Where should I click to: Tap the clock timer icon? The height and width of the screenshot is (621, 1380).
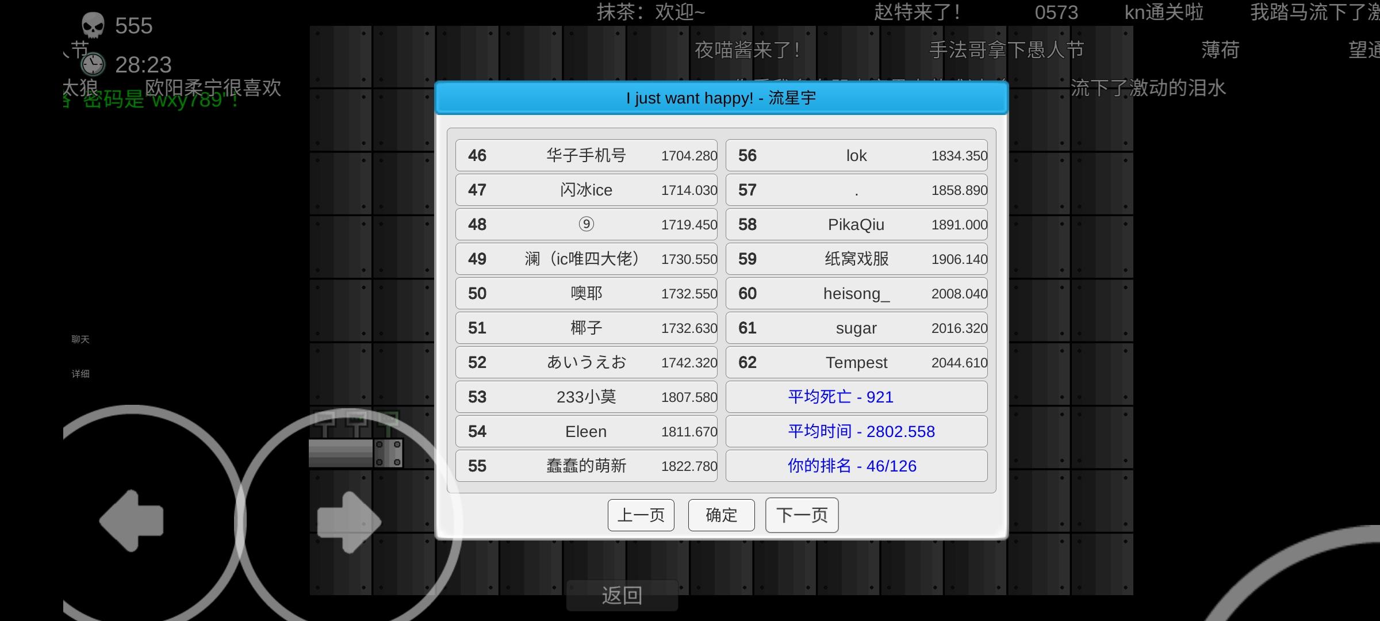93,64
